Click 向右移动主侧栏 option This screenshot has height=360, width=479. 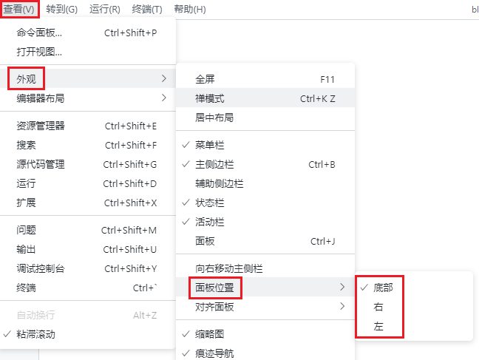pos(229,268)
